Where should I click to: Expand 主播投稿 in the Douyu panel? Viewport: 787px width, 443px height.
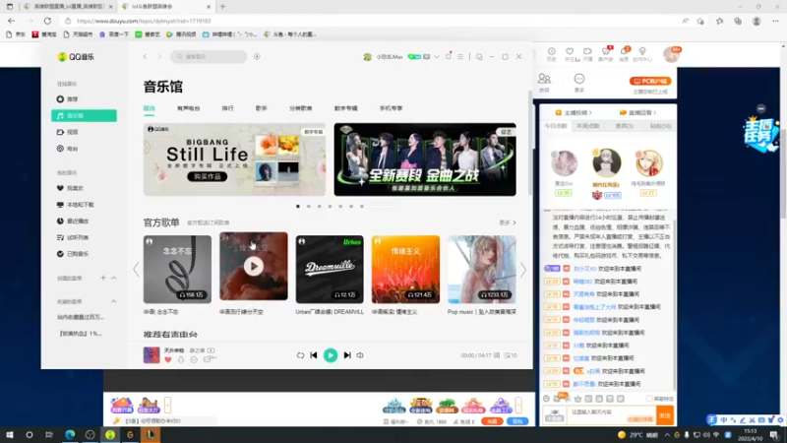point(574,112)
